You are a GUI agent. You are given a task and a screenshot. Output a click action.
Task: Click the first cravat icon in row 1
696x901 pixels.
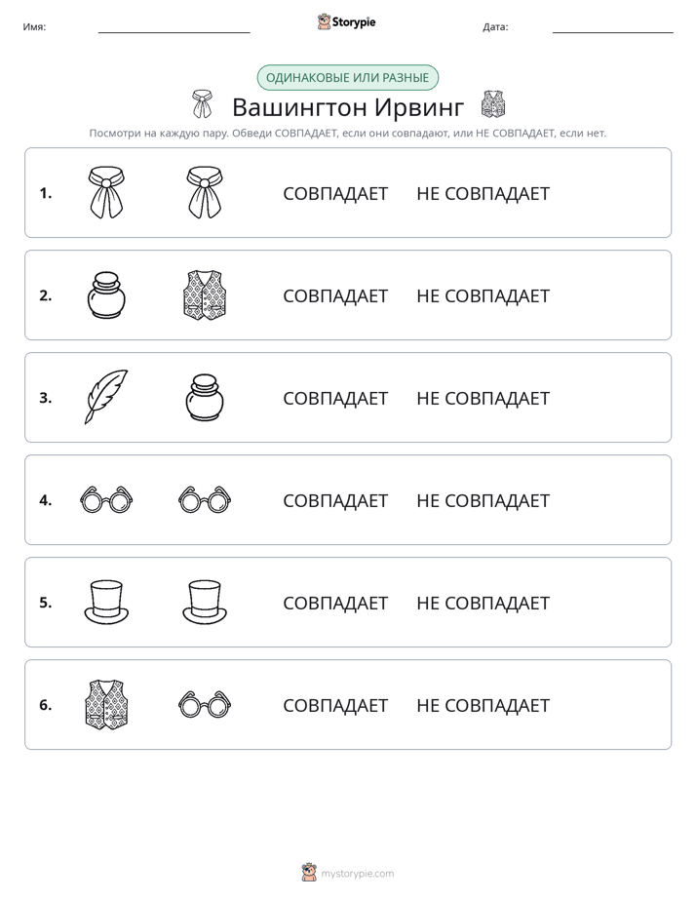click(x=106, y=192)
